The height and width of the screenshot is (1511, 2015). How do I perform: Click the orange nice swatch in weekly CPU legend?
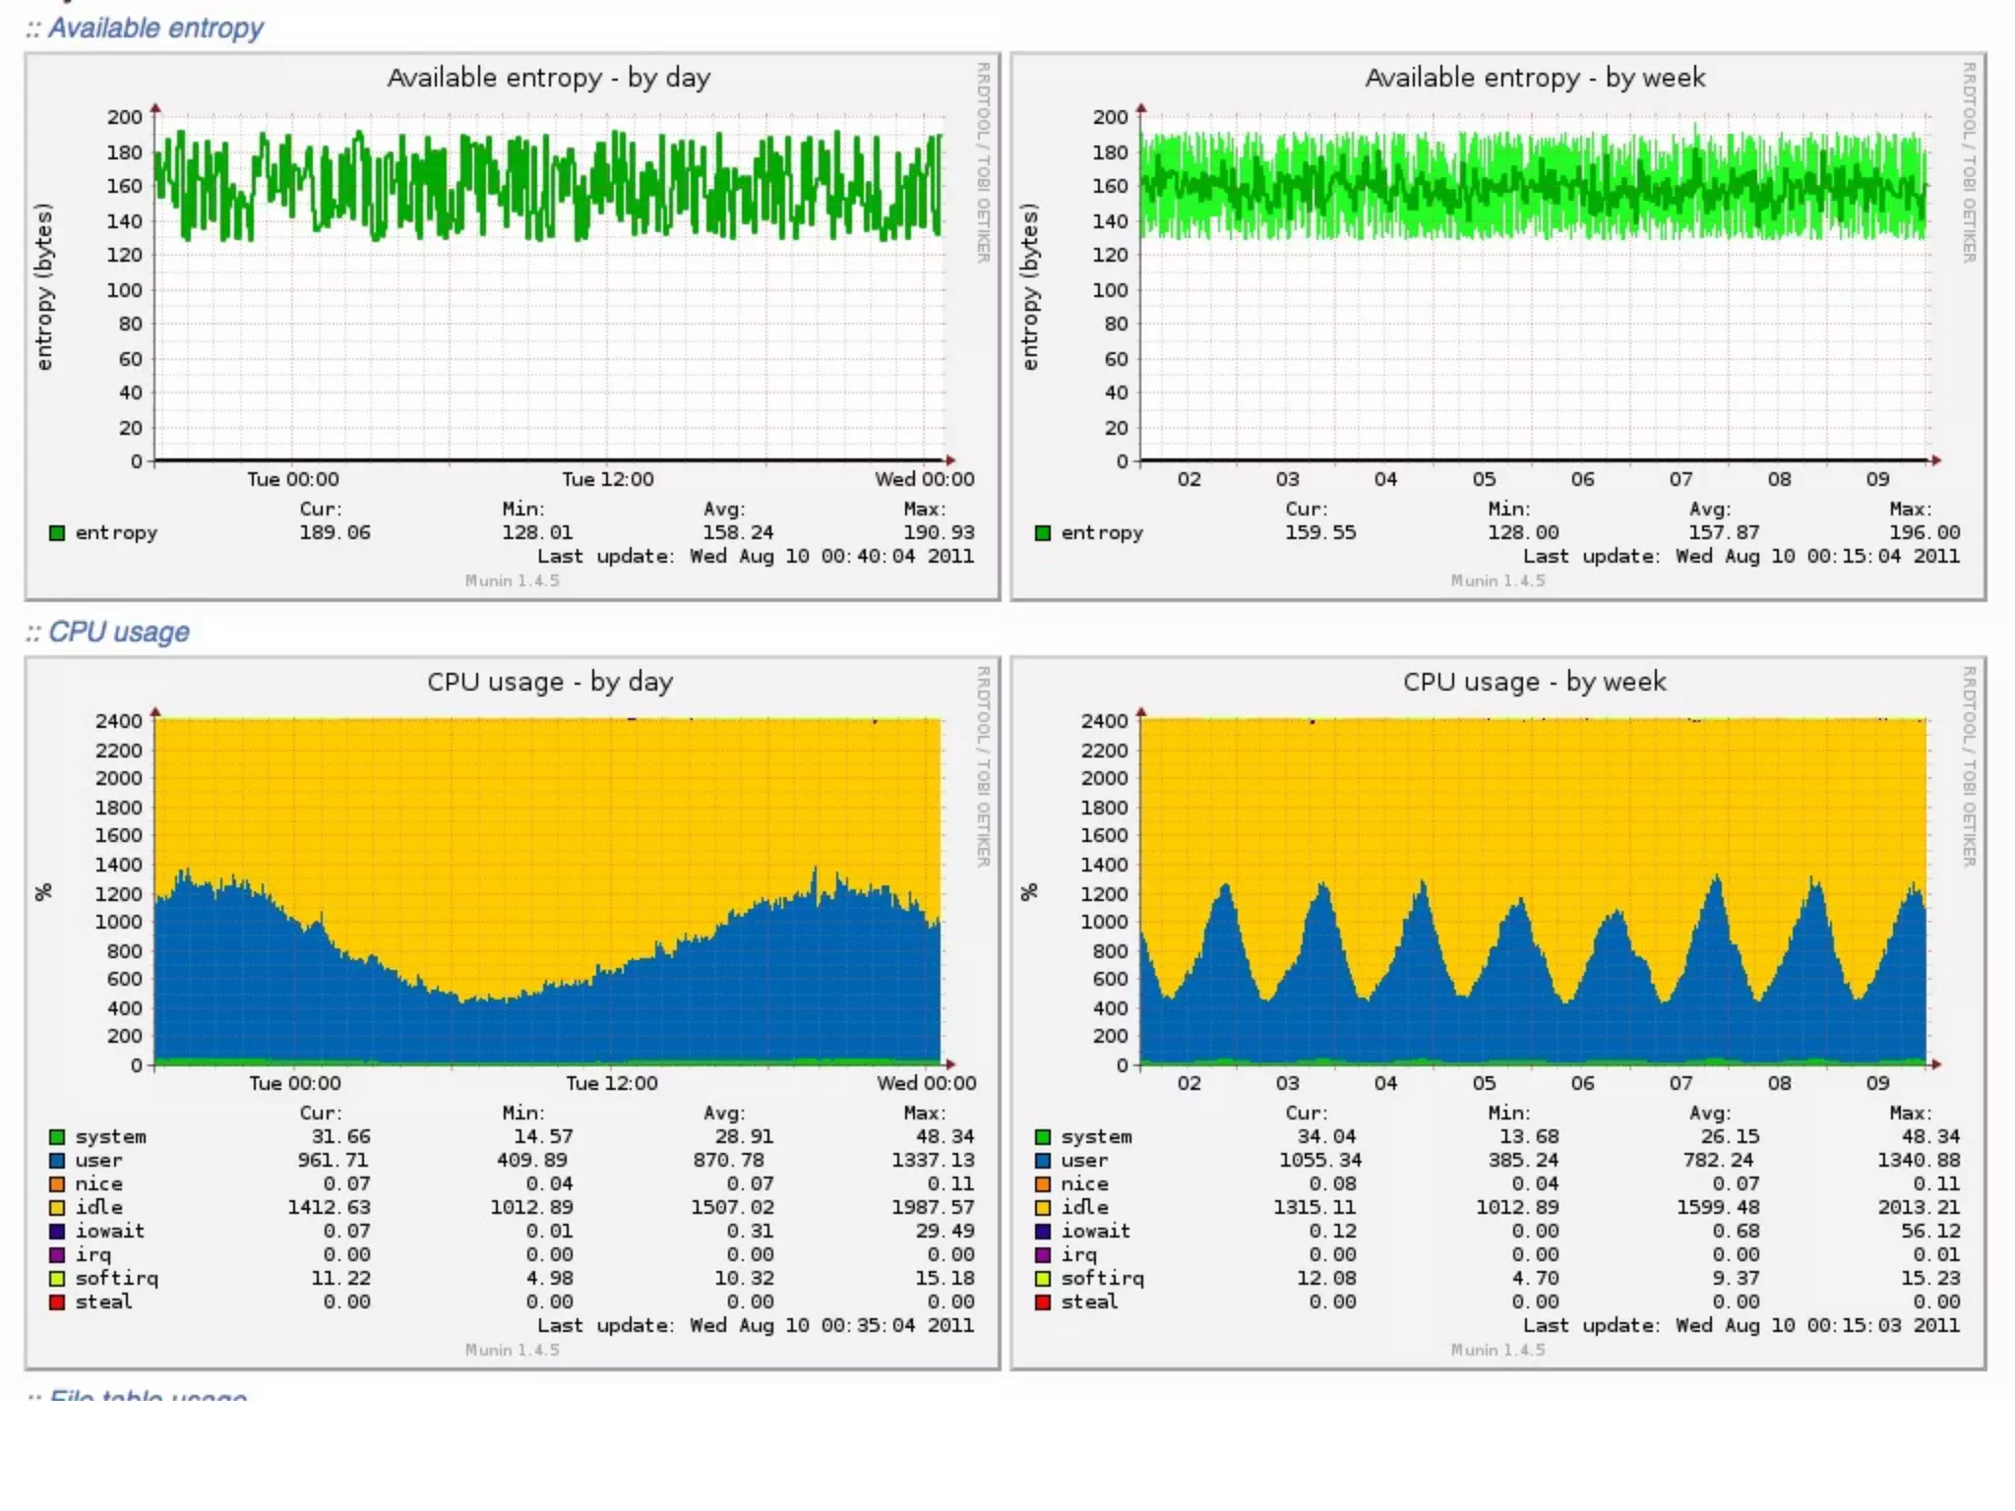coord(1043,1184)
